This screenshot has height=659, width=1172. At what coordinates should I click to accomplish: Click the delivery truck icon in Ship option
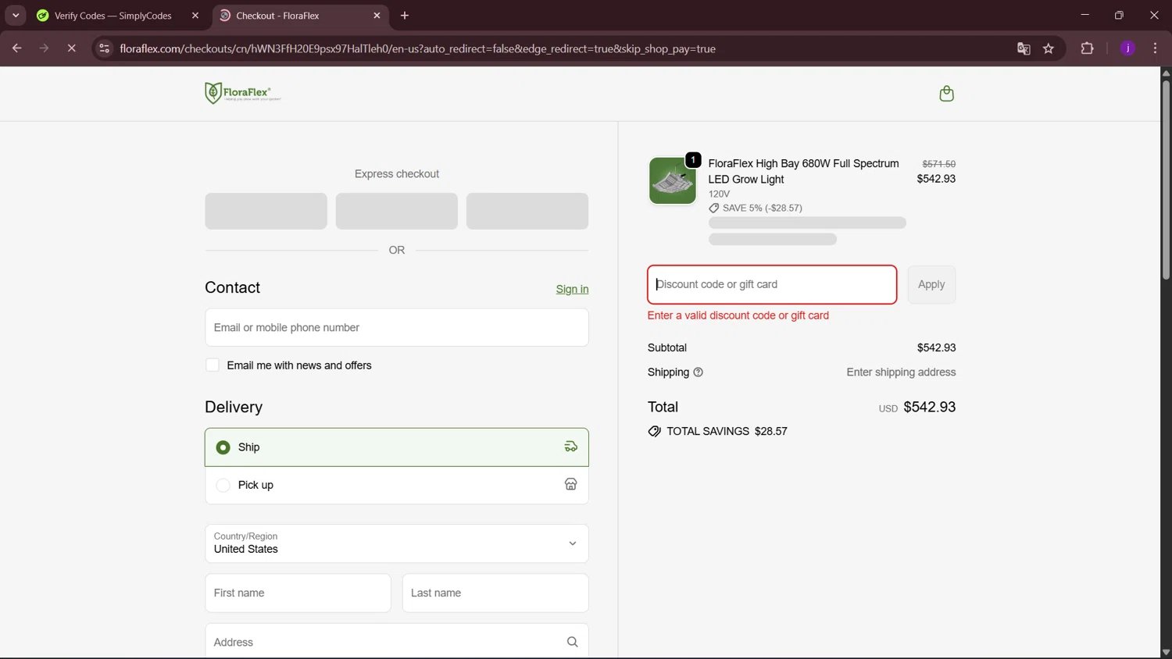coord(571,447)
